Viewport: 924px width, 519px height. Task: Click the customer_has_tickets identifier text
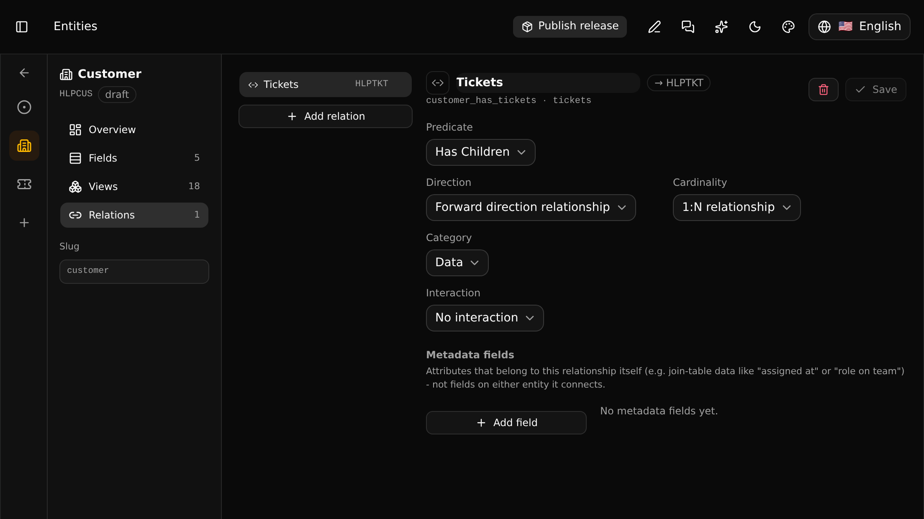coord(481,100)
